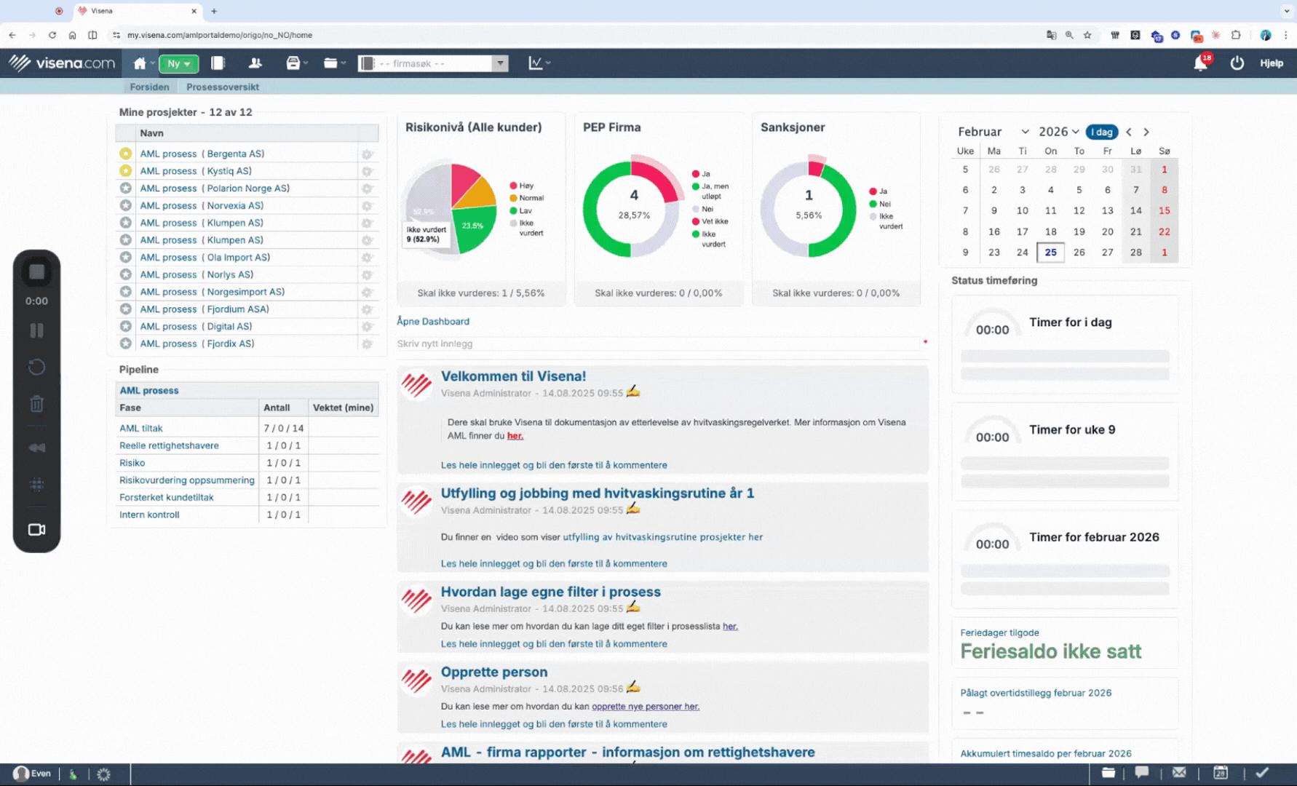Toggle the favorite star for Digital AS

[126, 327]
